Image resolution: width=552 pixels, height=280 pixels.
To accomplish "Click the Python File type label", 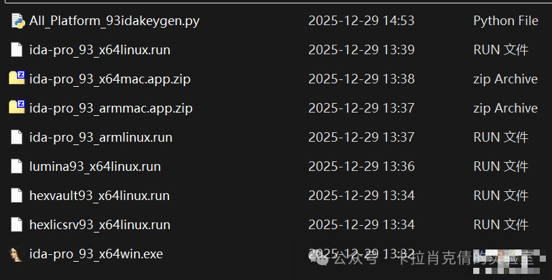I will pyautogui.click(x=506, y=21).
